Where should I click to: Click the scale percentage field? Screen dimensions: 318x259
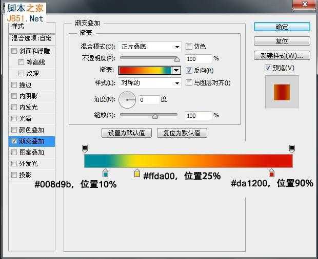tap(198, 116)
